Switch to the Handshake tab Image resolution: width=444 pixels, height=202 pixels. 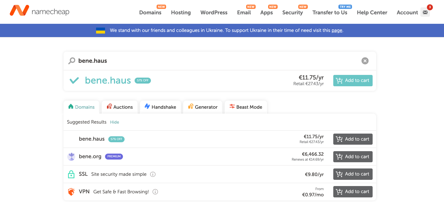click(x=160, y=107)
